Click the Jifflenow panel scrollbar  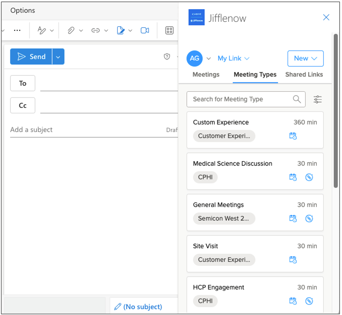pos(336,111)
